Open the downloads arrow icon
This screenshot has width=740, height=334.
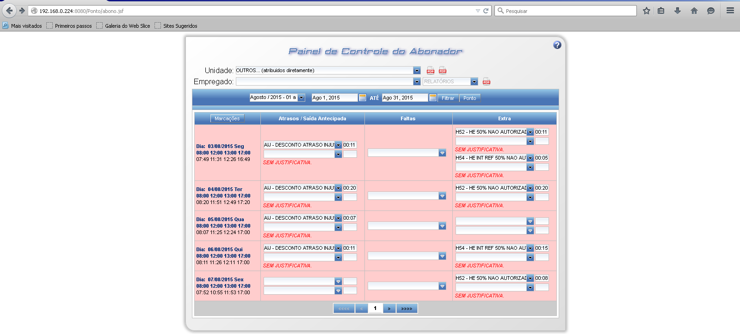point(678,11)
